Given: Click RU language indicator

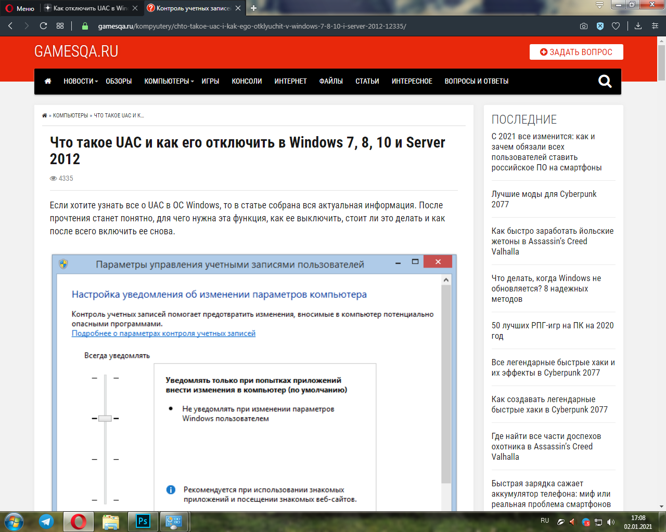Looking at the screenshot, I should coord(545,521).
